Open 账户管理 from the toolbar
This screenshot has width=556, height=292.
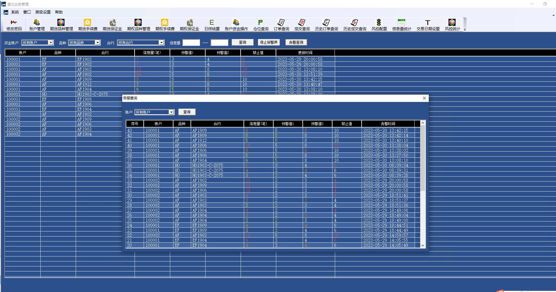click(37, 25)
